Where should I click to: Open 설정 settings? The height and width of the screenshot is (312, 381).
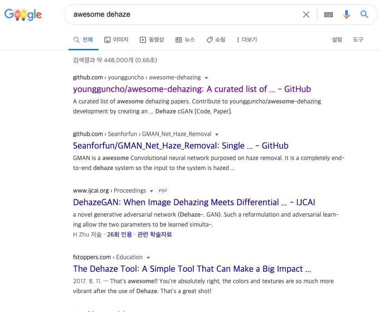[337, 39]
